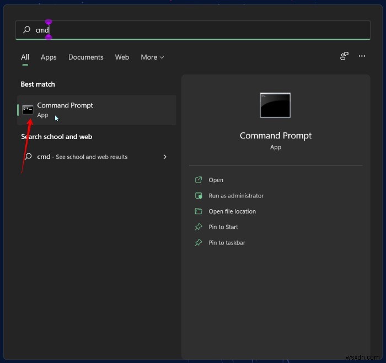Choose Open in the Command Prompt actions
The image size is (386, 363).
pyautogui.click(x=216, y=180)
